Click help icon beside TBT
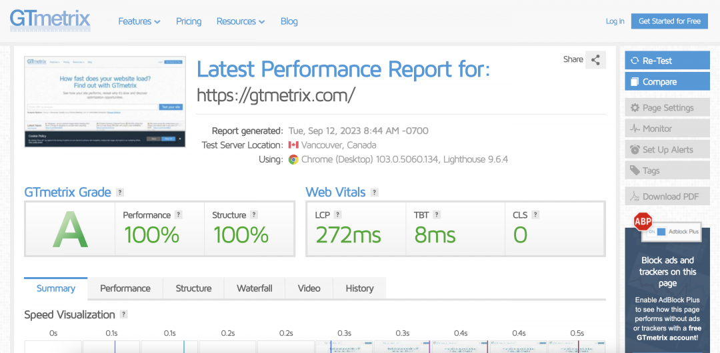 pyautogui.click(x=437, y=215)
